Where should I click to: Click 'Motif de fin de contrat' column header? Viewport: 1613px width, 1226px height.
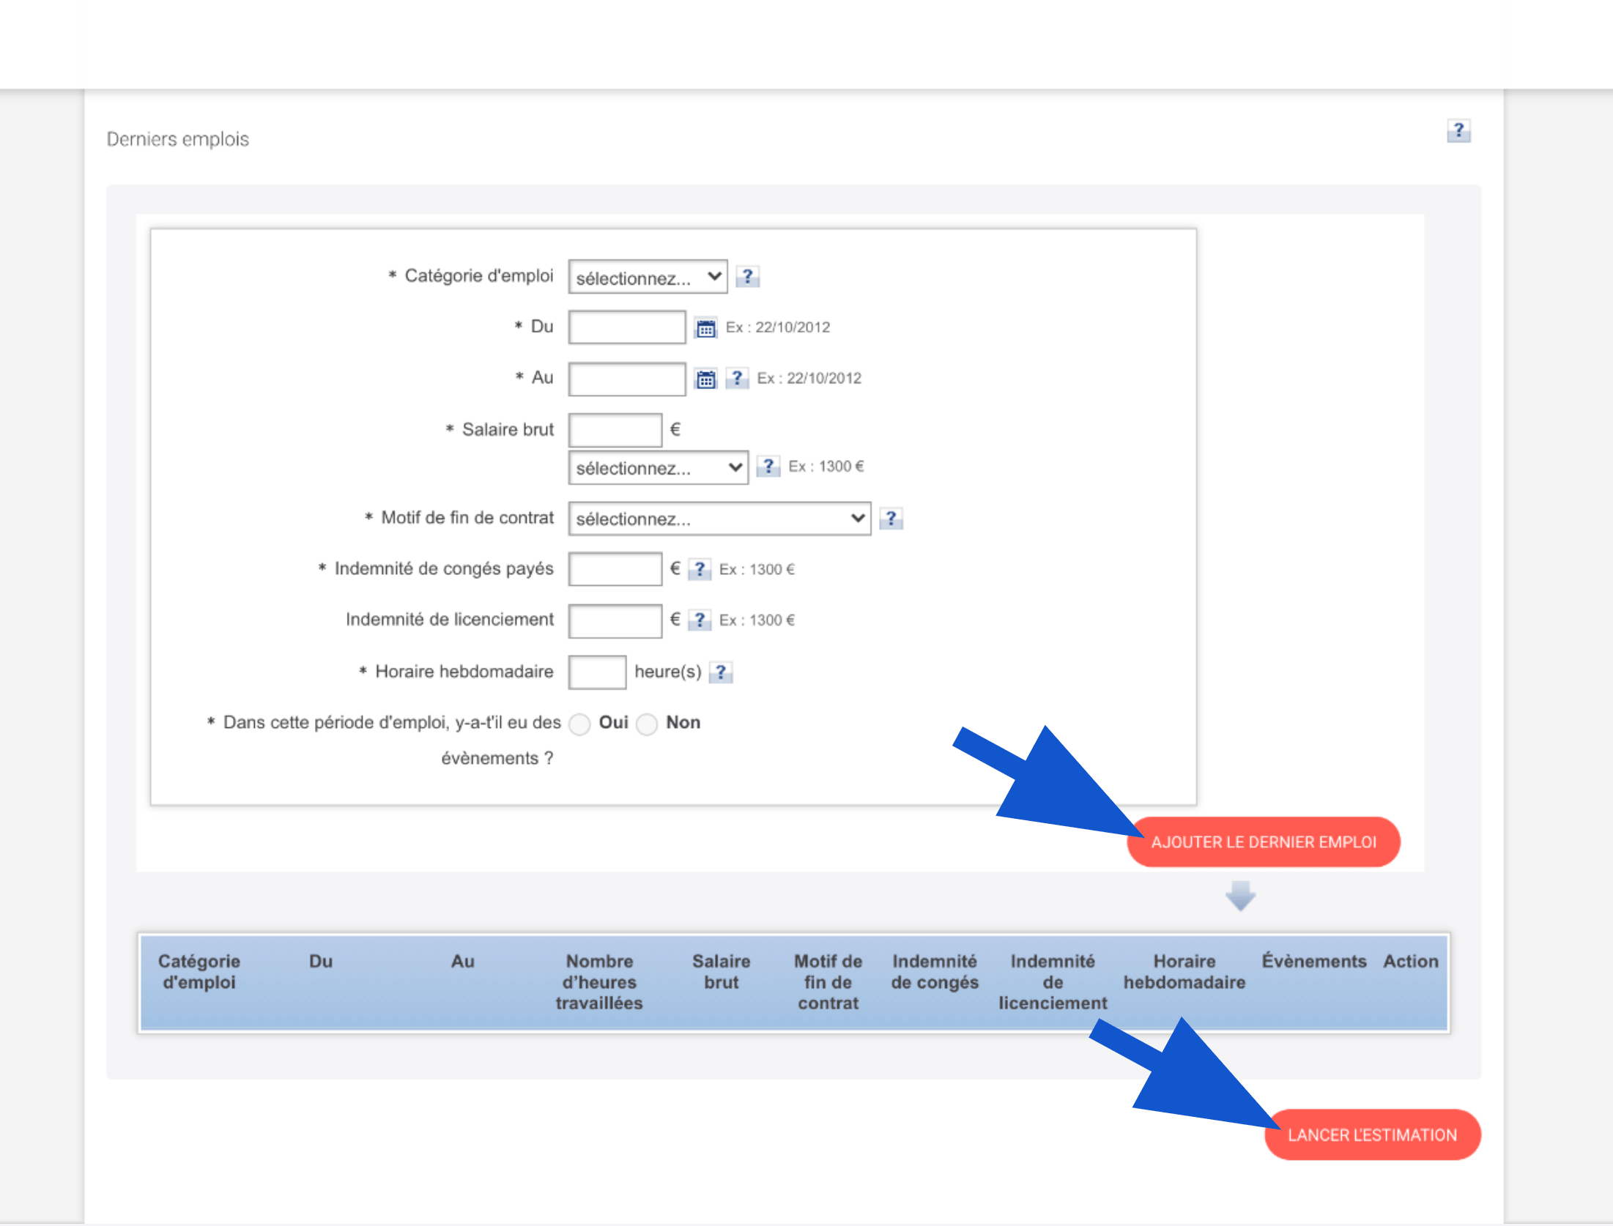pyautogui.click(x=828, y=982)
